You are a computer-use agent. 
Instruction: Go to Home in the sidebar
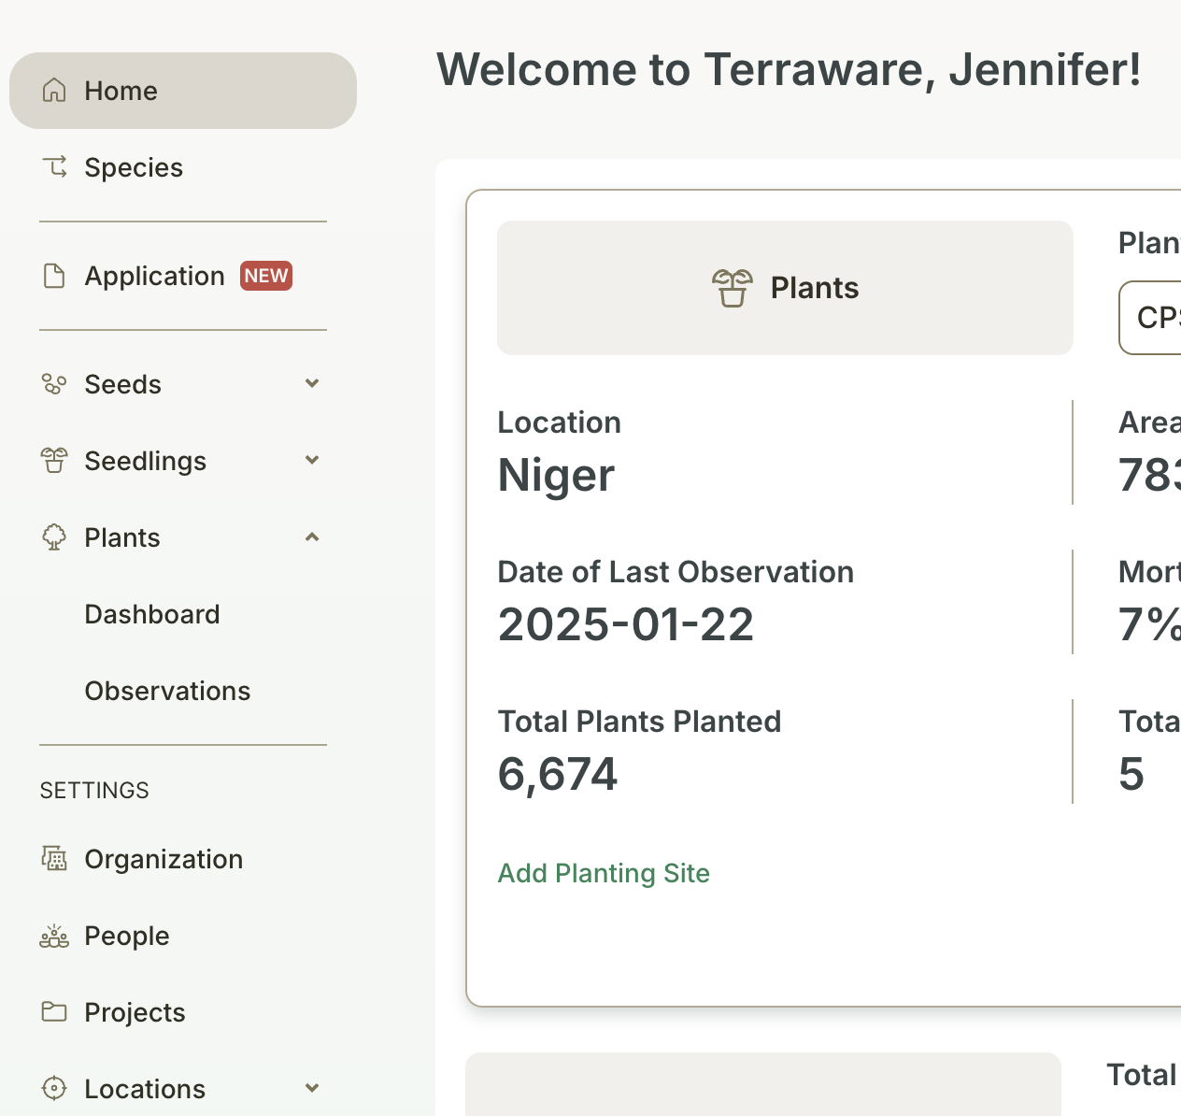click(x=183, y=91)
